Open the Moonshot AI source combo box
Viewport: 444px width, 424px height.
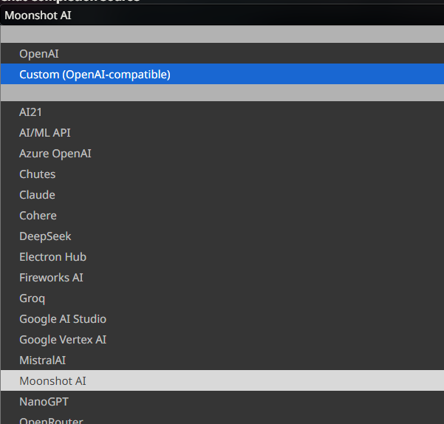pyautogui.click(x=222, y=16)
